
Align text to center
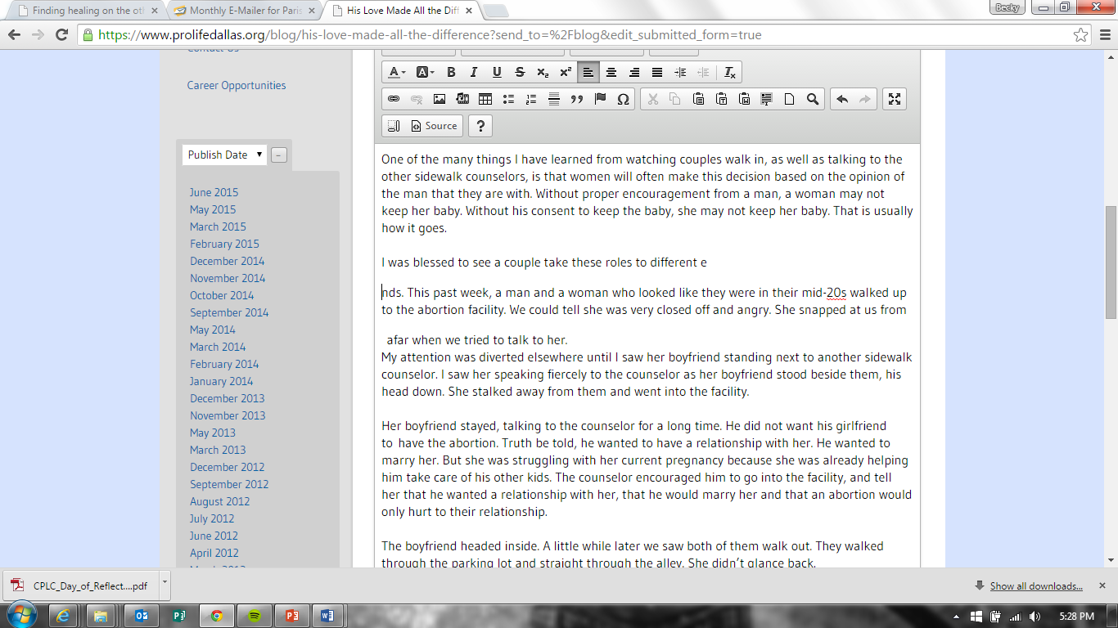tap(611, 72)
